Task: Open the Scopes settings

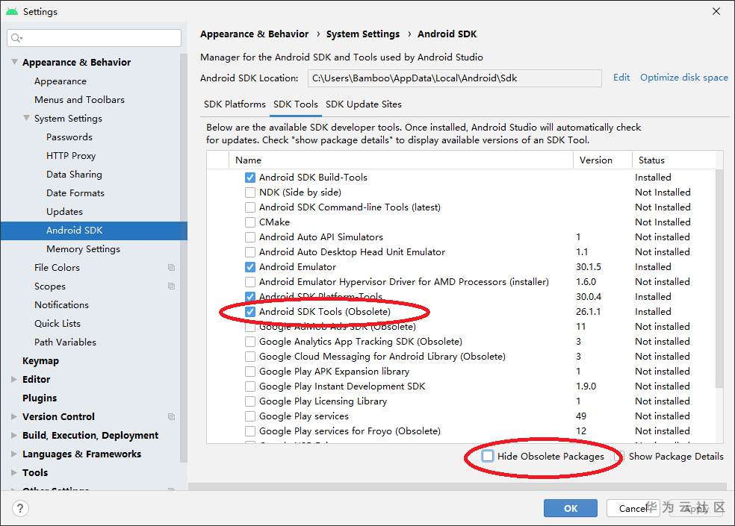Action: pyautogui.click(x=50, y=287)
